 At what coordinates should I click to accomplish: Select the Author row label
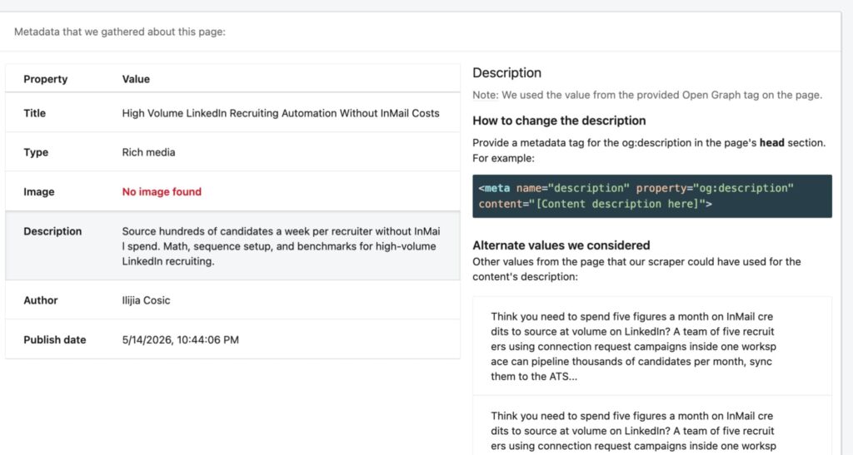coord(40,300)
